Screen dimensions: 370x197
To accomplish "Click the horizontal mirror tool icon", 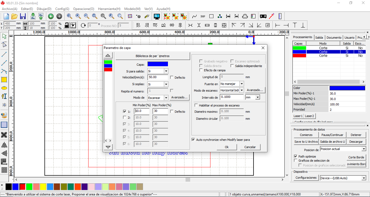I will (x=4, y=145).
